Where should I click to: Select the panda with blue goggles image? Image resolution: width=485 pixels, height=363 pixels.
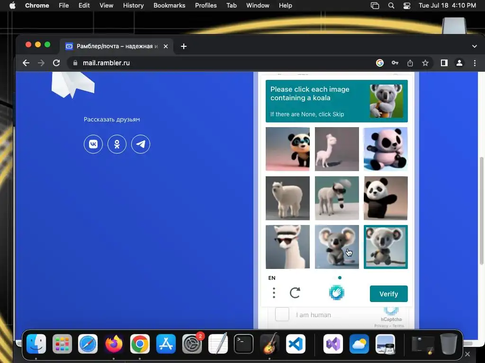point(287,149)
